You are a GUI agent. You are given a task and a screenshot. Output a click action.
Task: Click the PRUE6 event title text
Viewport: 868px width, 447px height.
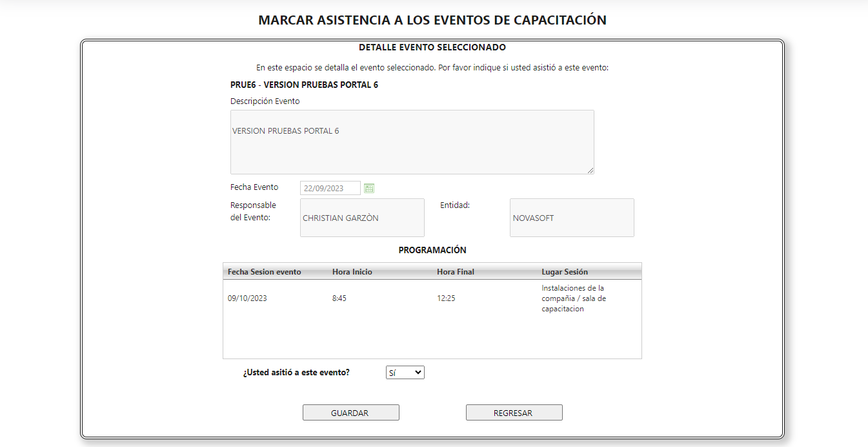[x=304, y=84]
